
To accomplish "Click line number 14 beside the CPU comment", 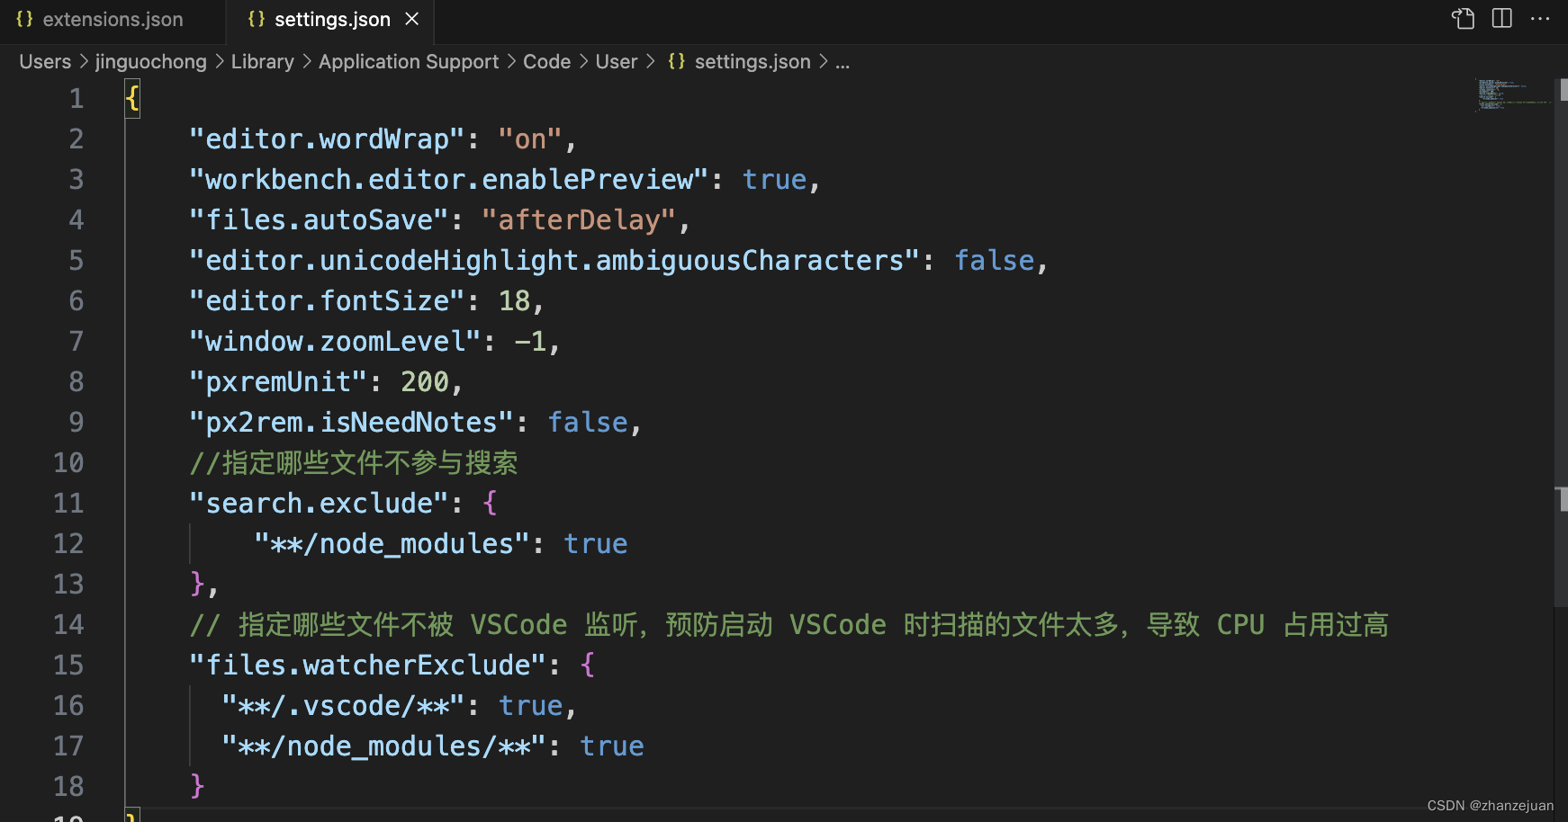I will pos(68,624).
